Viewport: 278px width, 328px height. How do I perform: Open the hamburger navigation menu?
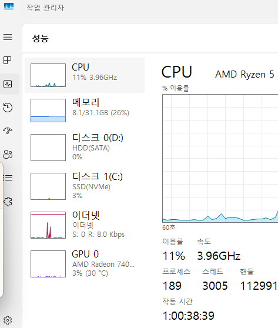8,37
